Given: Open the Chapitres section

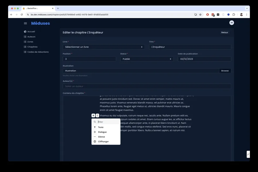Looking at the screenshot, I should [x=31, y=47].
